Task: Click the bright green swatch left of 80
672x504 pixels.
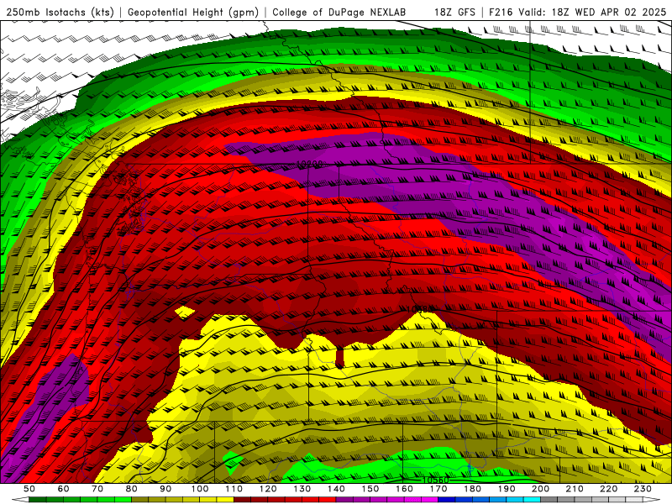Action: [123, 500]
